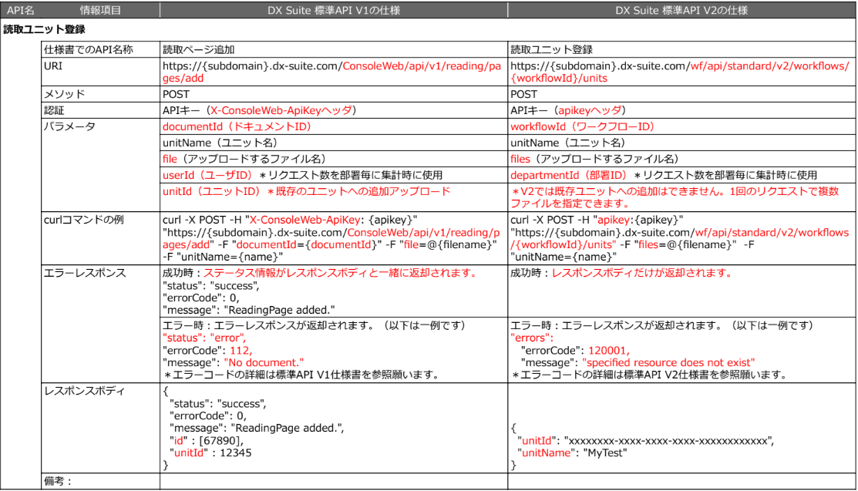858x491 pixels.
Task: Select the V1 response '"id" : [67890]' line
Action: (207, 441)
